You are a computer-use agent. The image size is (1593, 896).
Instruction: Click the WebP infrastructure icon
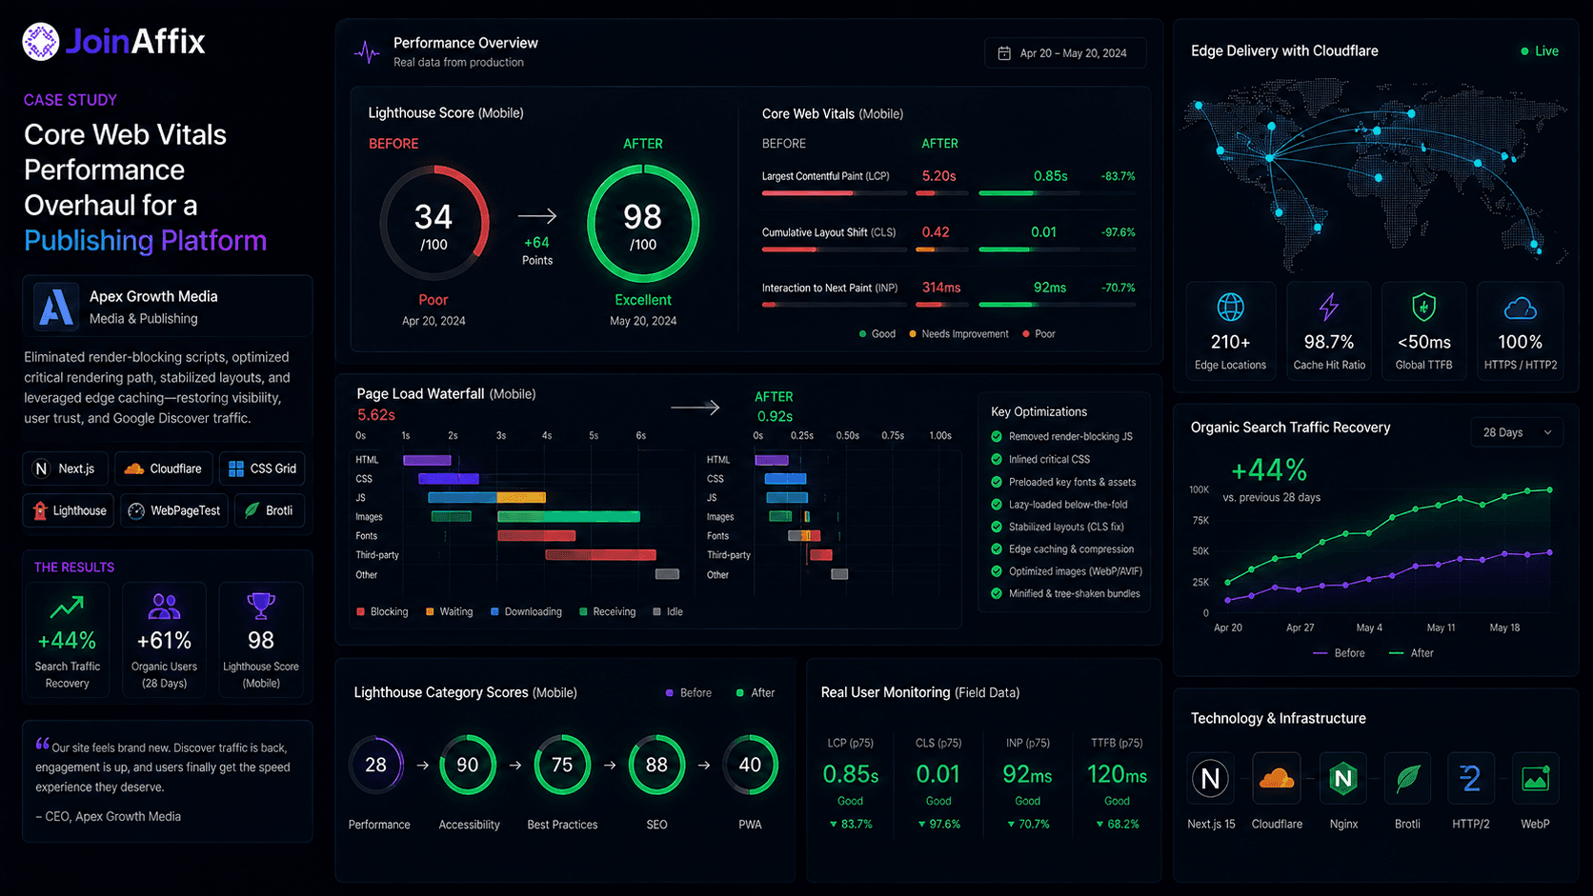pyautogui.click(x=1535, y=778)
